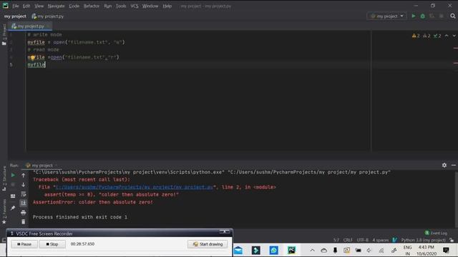Open the Filmora app in taskbar

256,251
